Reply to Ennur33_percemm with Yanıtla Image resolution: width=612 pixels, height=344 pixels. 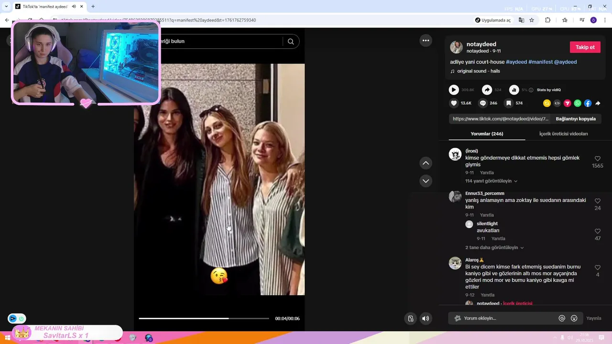click(487, 215)
